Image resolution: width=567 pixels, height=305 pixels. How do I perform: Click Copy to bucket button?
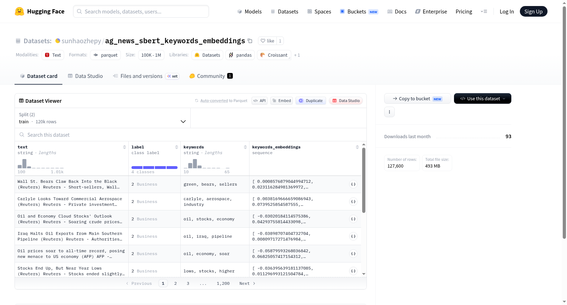coord(417,98)
